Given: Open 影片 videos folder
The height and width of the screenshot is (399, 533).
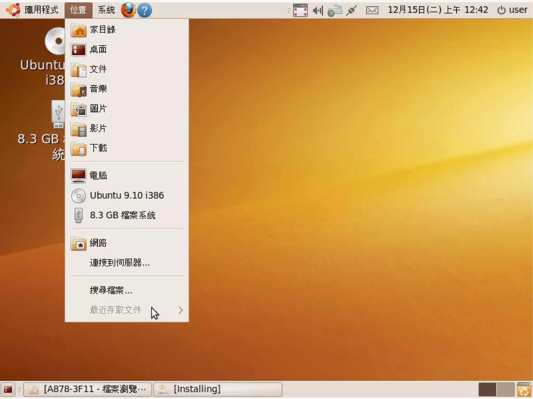Looking at the screenshot, I should tap(127, 128).
